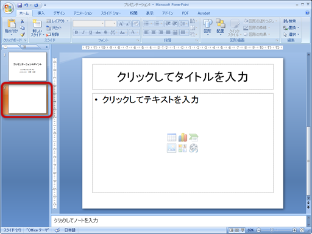Switch to the デザイン ribbon tab
The image size is (312, 234).
coord(59,13)
